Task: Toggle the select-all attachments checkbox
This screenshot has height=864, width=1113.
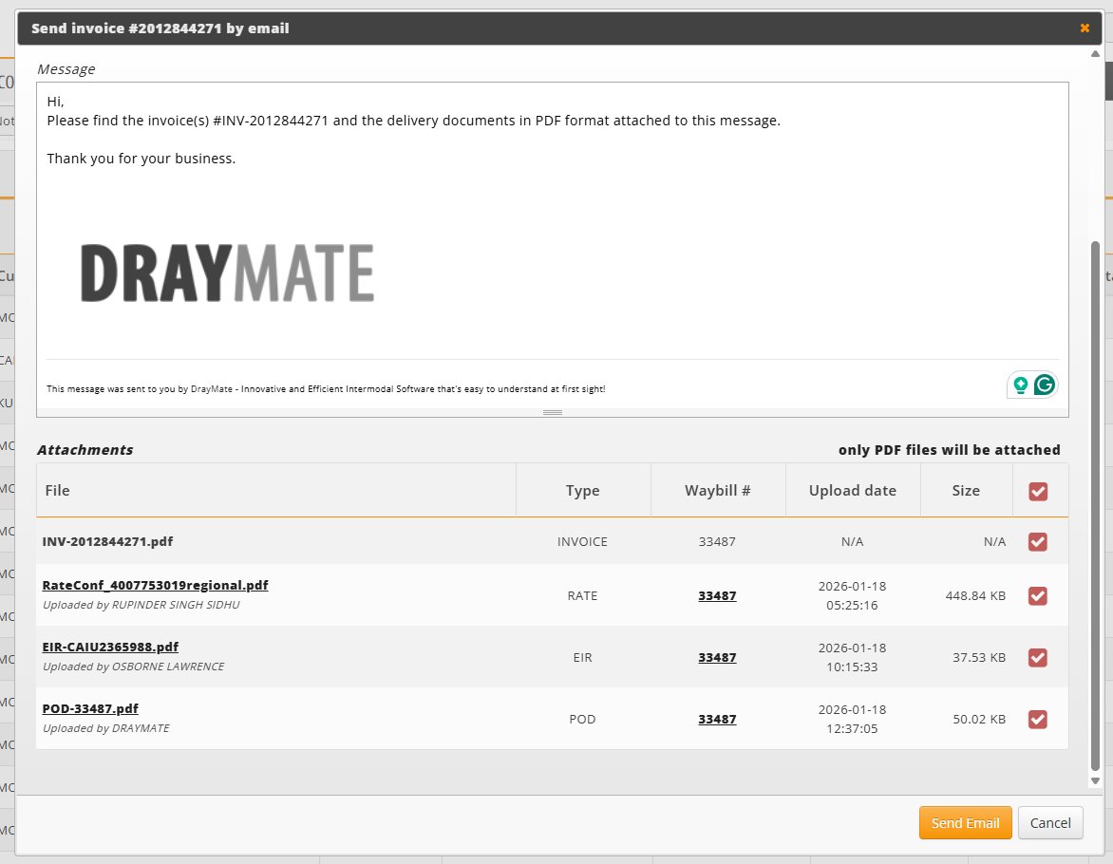Action: tap(1037, 491)
